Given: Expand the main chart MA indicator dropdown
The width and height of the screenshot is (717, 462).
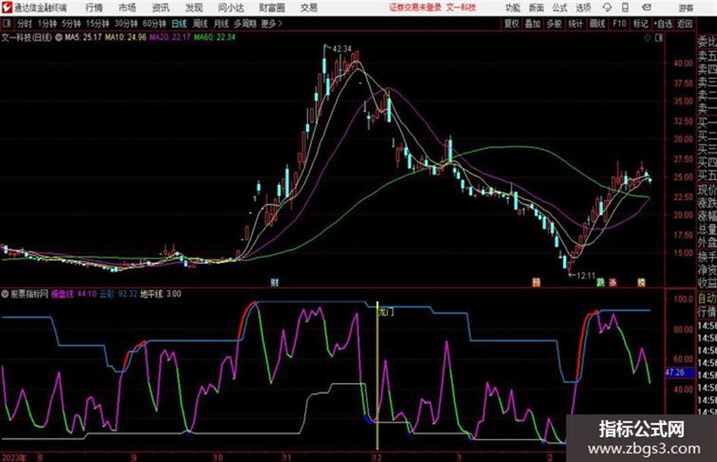Looking at the screenshot, I should click(x=58, y=37).
